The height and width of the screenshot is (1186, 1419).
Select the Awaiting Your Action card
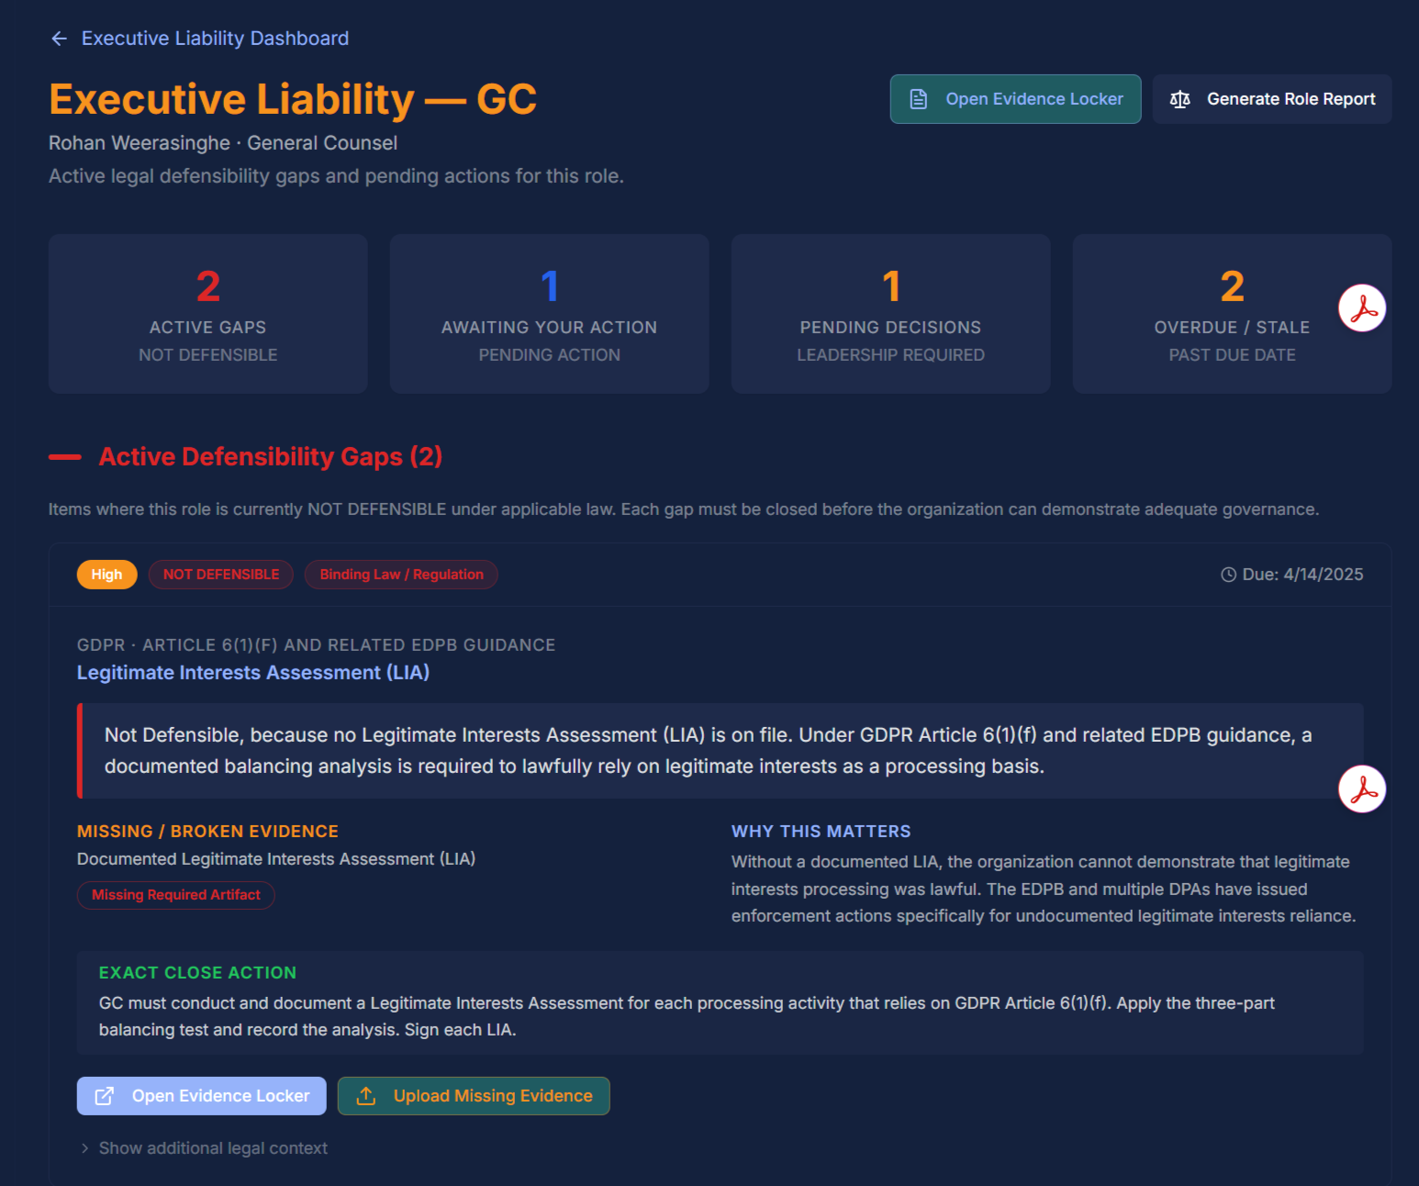point(549,313)
